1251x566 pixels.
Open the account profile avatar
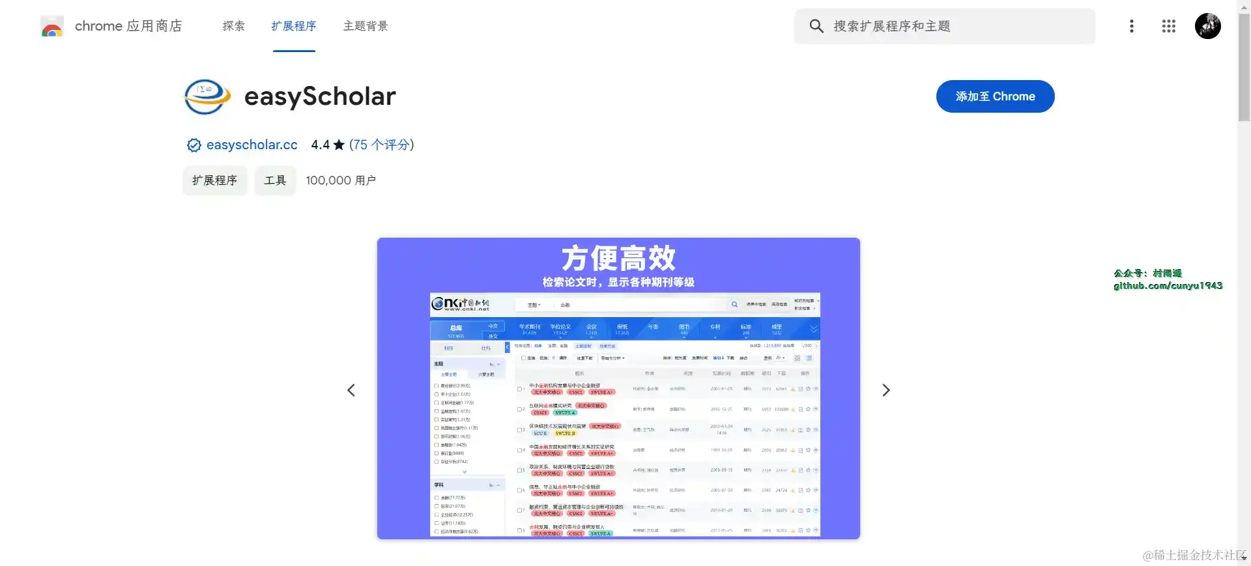tap(1208, 26)
